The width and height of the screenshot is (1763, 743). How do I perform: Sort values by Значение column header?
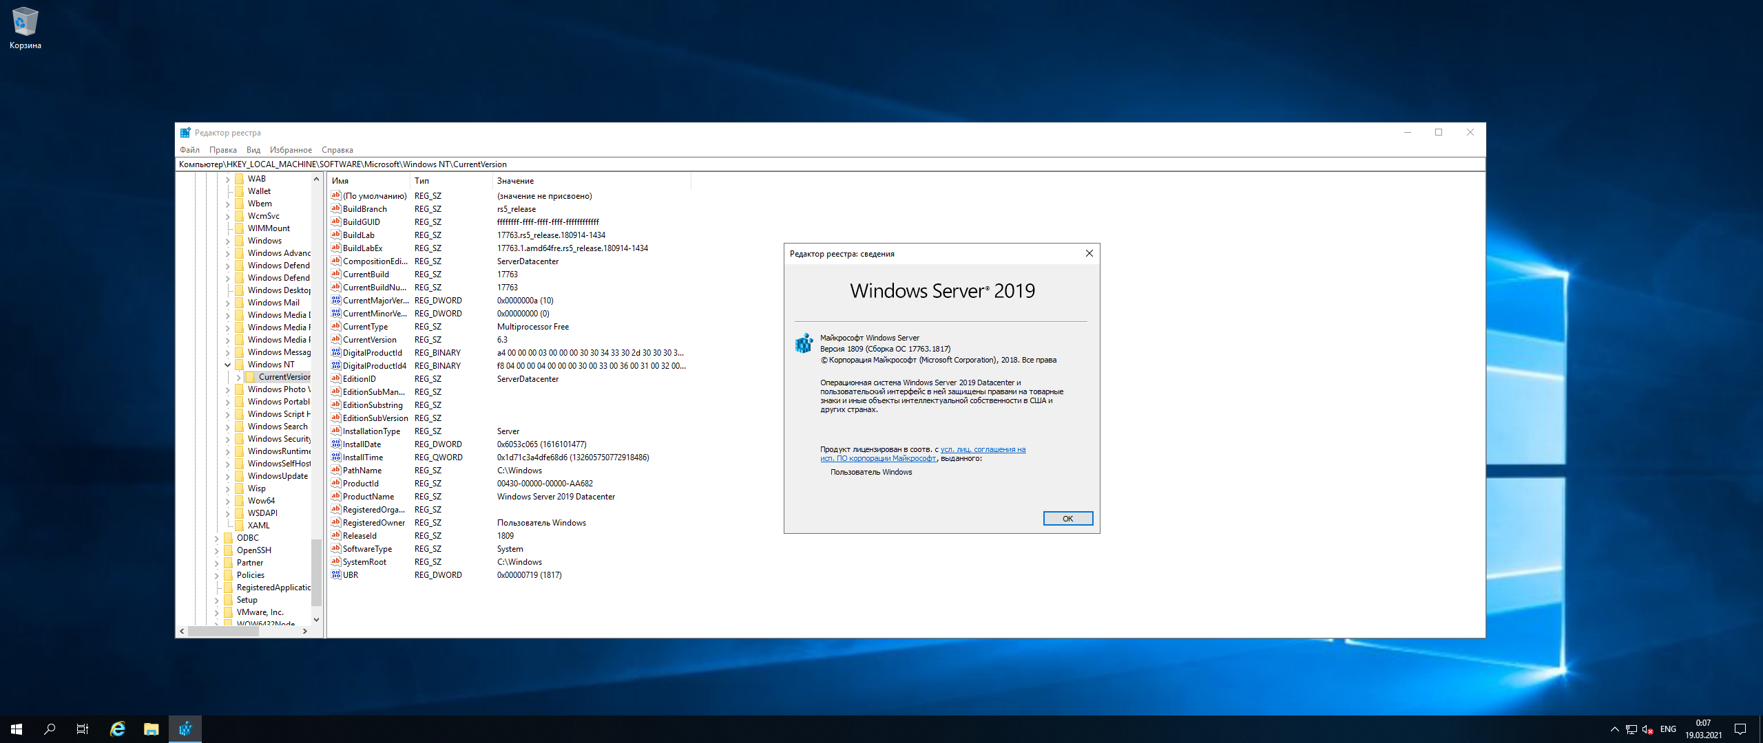click(592, 181)
